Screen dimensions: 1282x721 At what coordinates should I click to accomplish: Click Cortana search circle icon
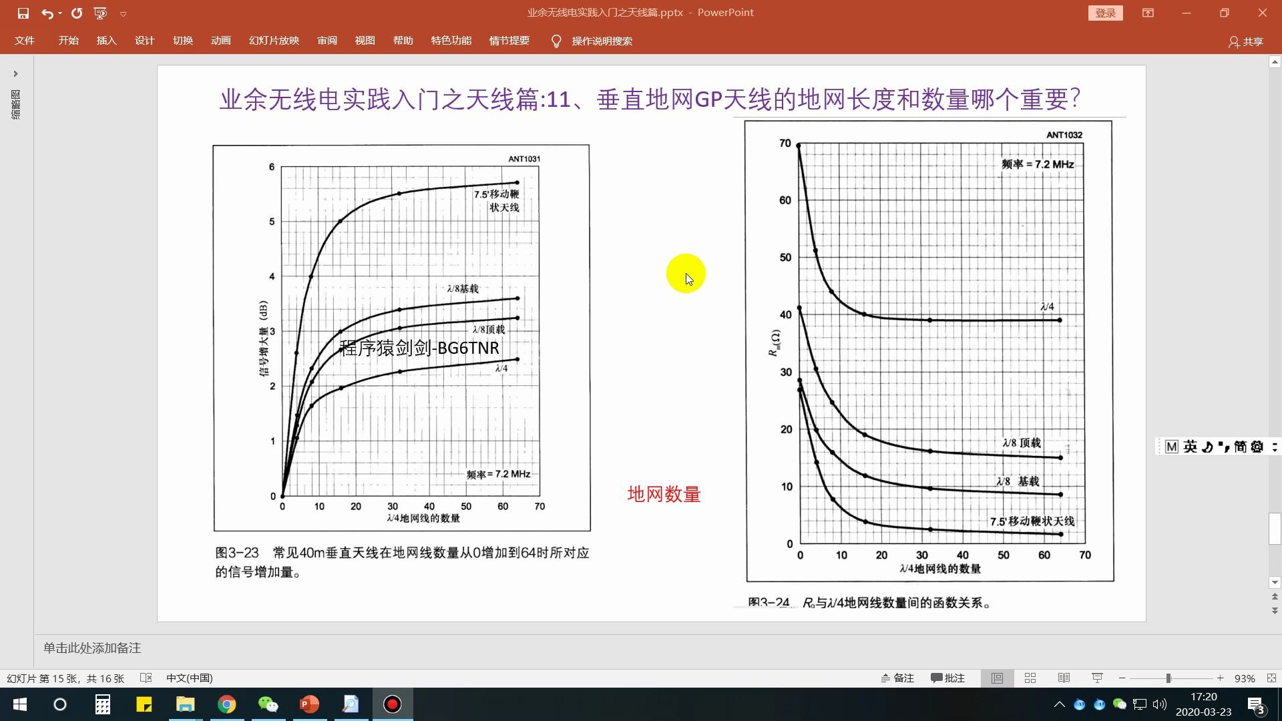pos(60,704)
